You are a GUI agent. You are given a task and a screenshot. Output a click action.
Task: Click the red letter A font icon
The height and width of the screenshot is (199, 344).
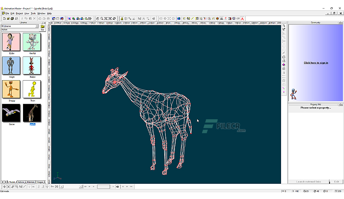[x=242, y=19]
